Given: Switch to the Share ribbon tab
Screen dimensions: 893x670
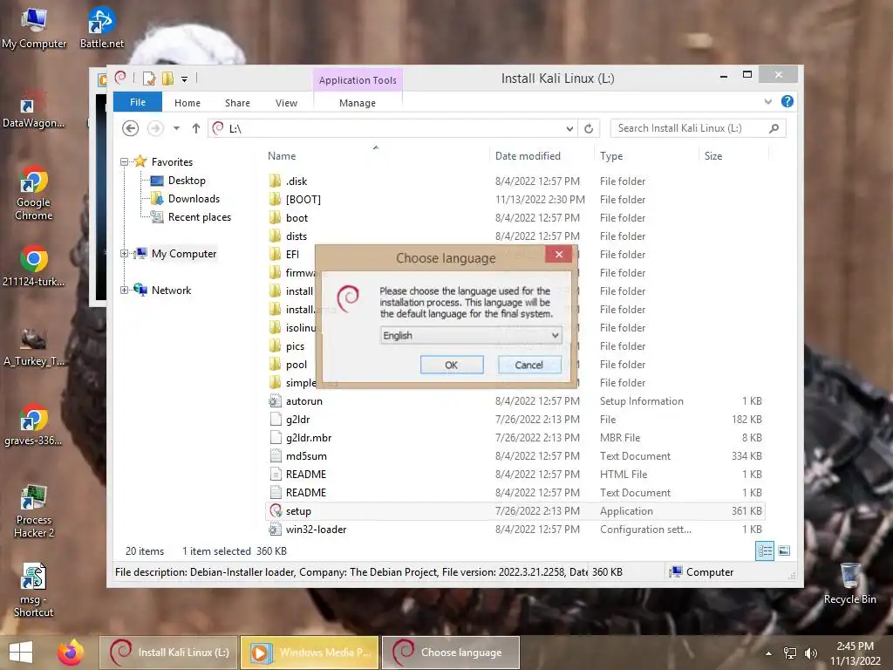Looking at the screenshot, I should coord(237,103).
